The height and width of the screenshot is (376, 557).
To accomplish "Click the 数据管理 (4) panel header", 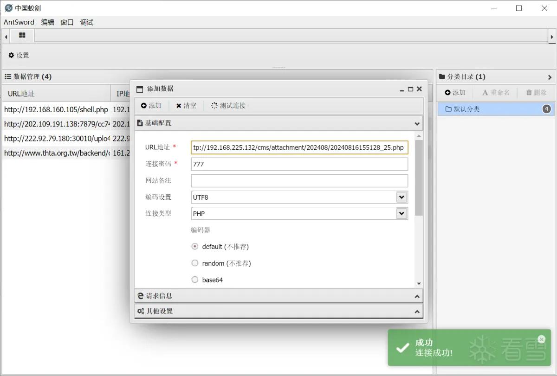I will pos(217,76).
